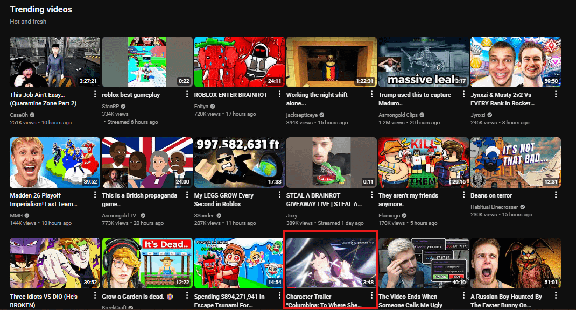Play the Calls Me Ugly thumbnail
Image resolution: width=576 pixels, height=310 pixels.
click(x=424, y=263)
